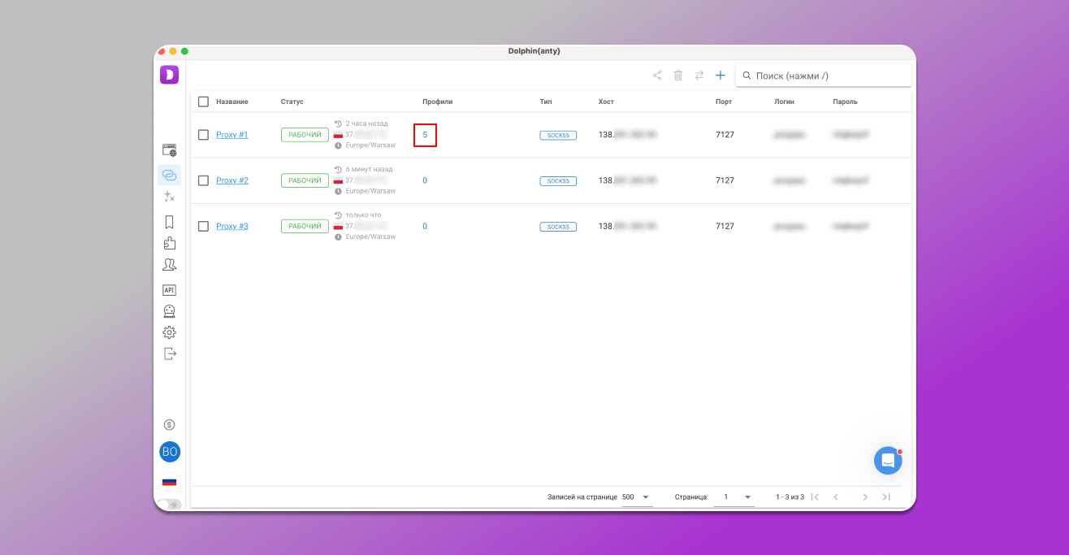Tick the checkbox for Proxy #3
This screenshot has height=555, width=1069.
coord(203,227)
